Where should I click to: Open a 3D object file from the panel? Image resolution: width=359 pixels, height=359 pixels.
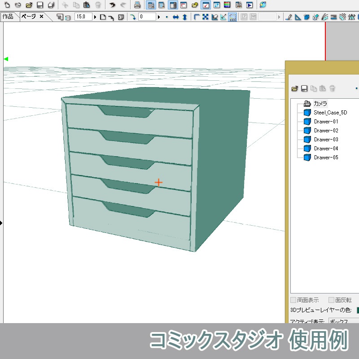[x=295, y=88]
